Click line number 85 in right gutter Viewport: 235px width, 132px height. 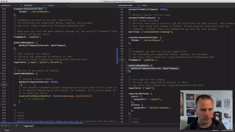pyautogui.click(x=122, y=94)
